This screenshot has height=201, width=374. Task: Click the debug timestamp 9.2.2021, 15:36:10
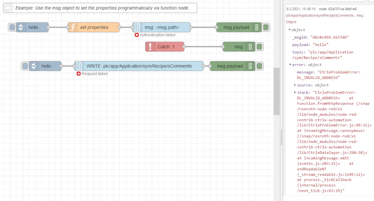click(x=301, y=9)
